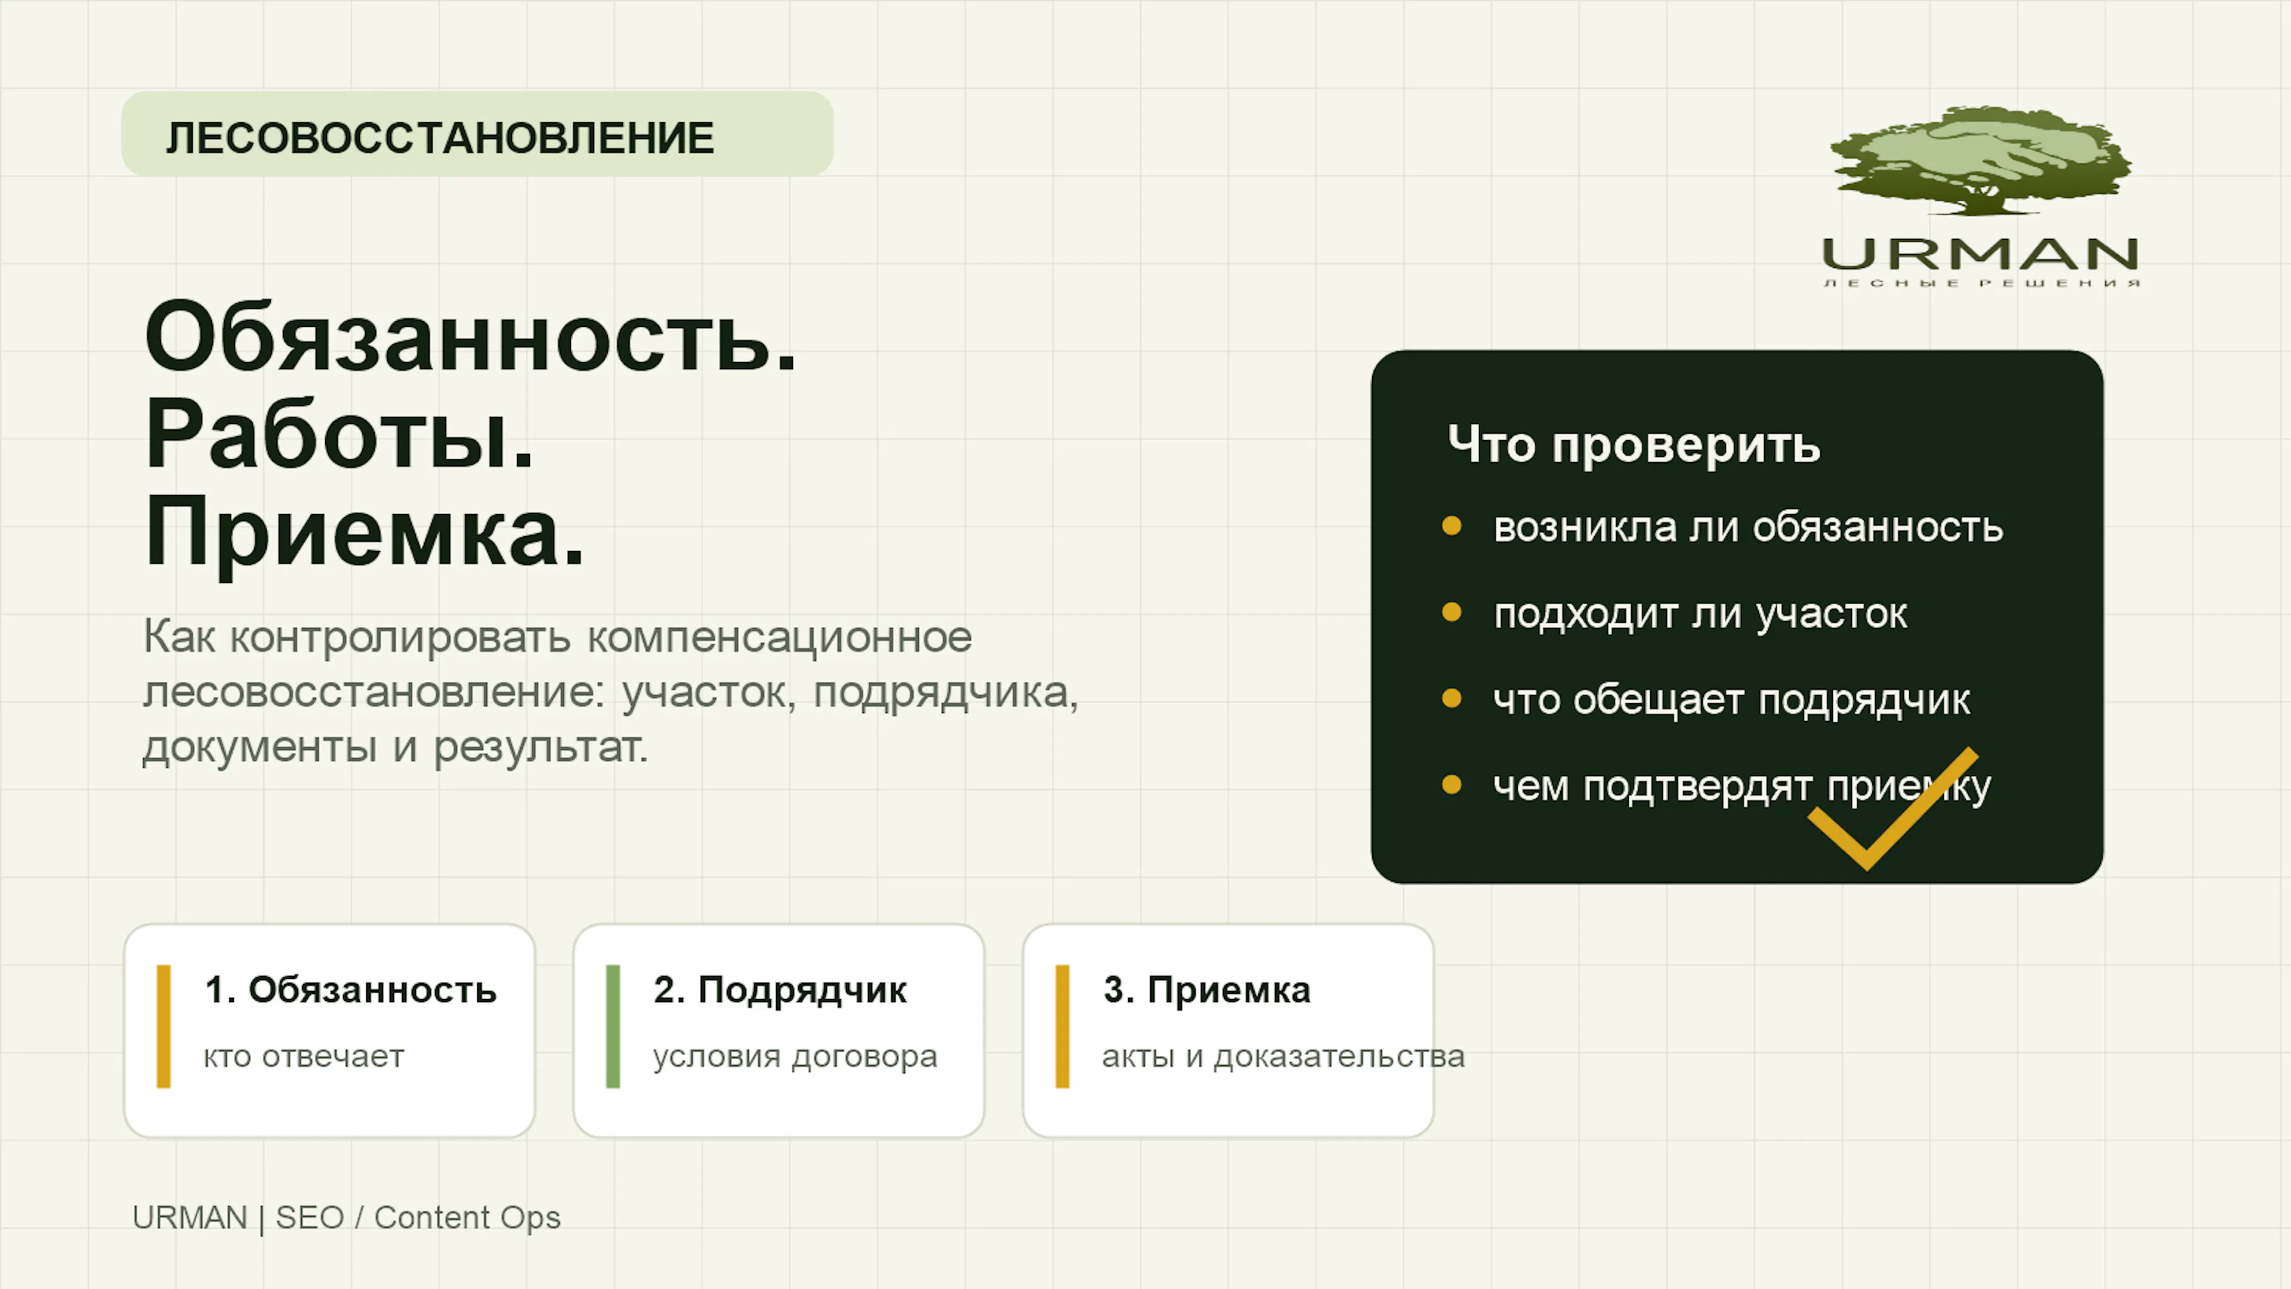
Task: Click the heading word Работы.
Action: pos(339,434)
